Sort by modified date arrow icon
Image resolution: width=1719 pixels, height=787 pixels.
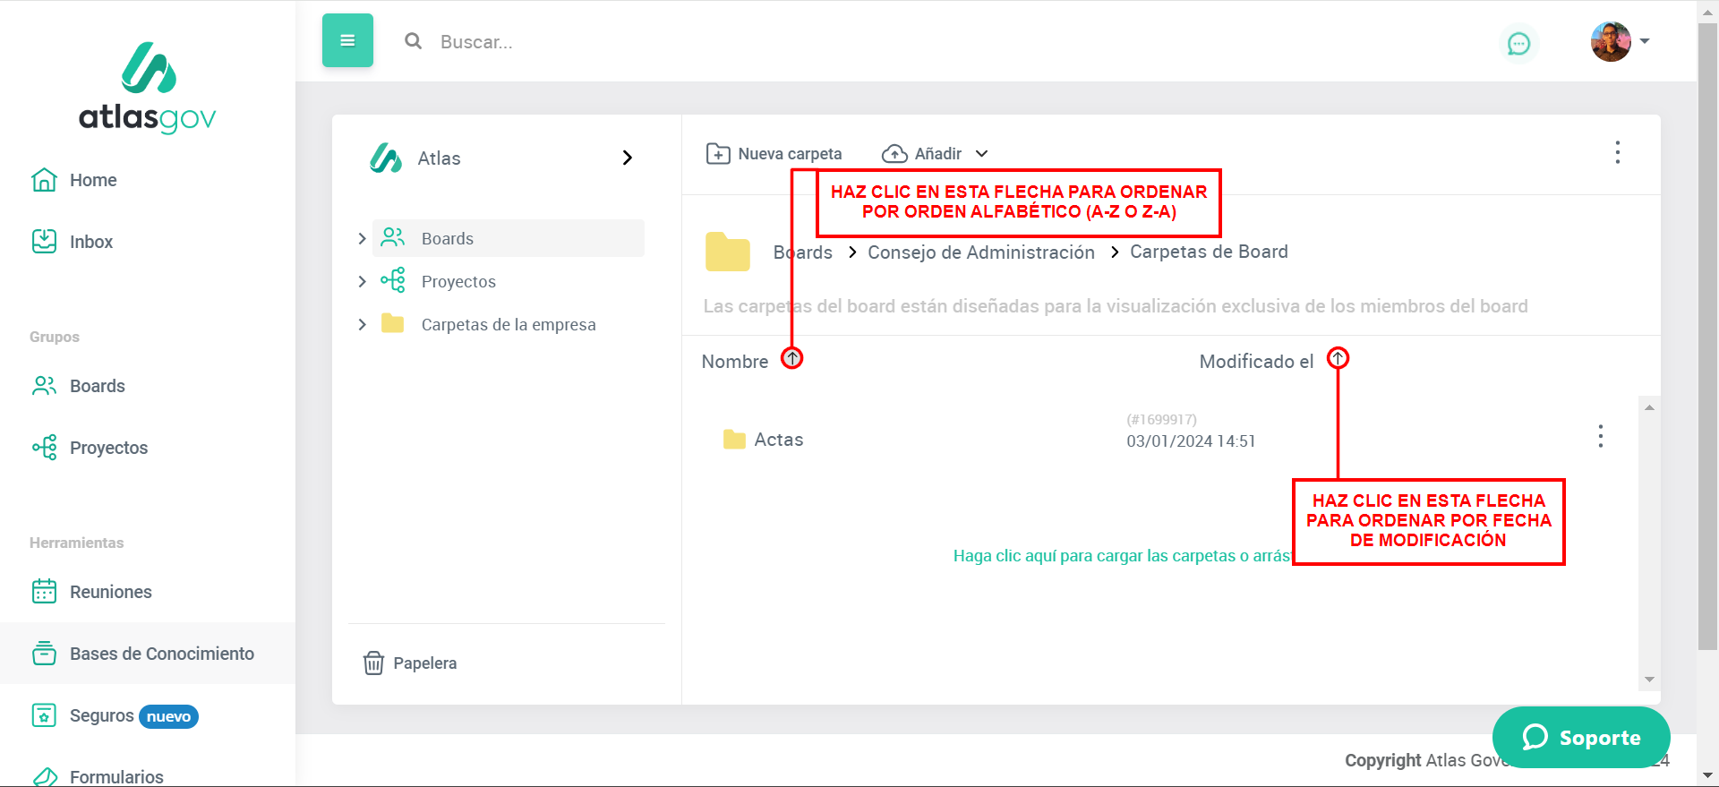(1338, 359)
